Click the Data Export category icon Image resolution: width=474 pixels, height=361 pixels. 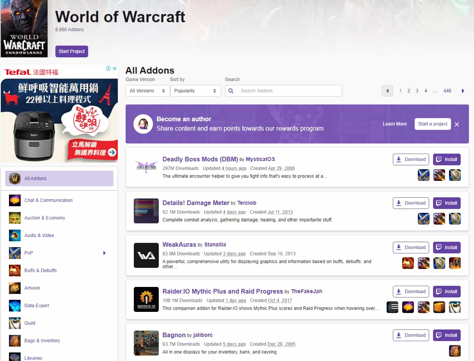[15, 306]
